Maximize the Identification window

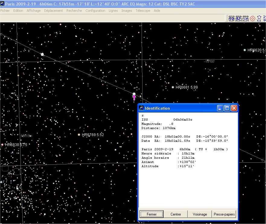point(227,108)
